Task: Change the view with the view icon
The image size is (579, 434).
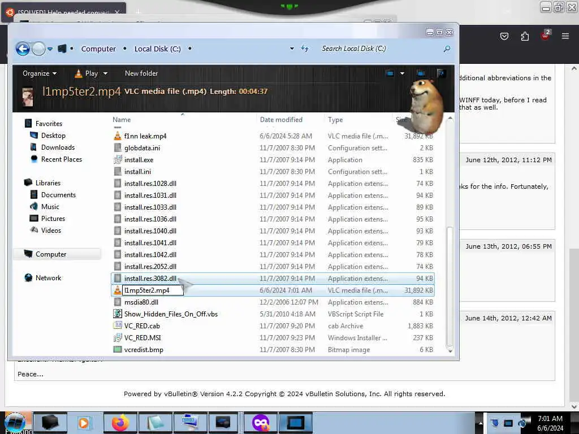Action: pos(390,73)
